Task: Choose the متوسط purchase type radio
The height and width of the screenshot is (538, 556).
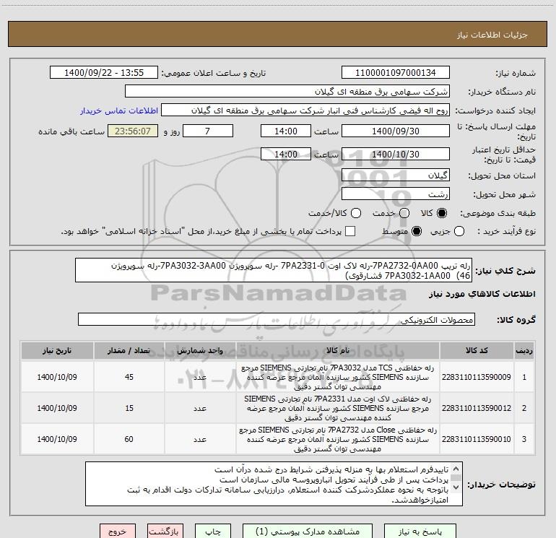Action: (x=417, y=231)
